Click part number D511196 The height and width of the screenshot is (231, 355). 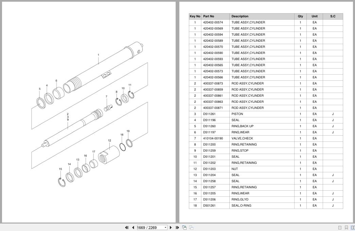point(209,120)
